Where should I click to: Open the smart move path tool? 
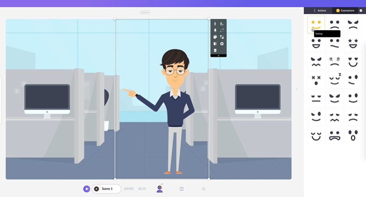(x=222, y=30)
